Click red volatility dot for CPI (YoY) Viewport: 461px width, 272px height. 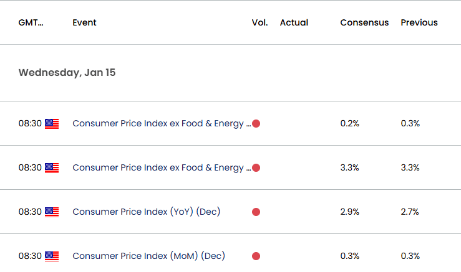256,212
